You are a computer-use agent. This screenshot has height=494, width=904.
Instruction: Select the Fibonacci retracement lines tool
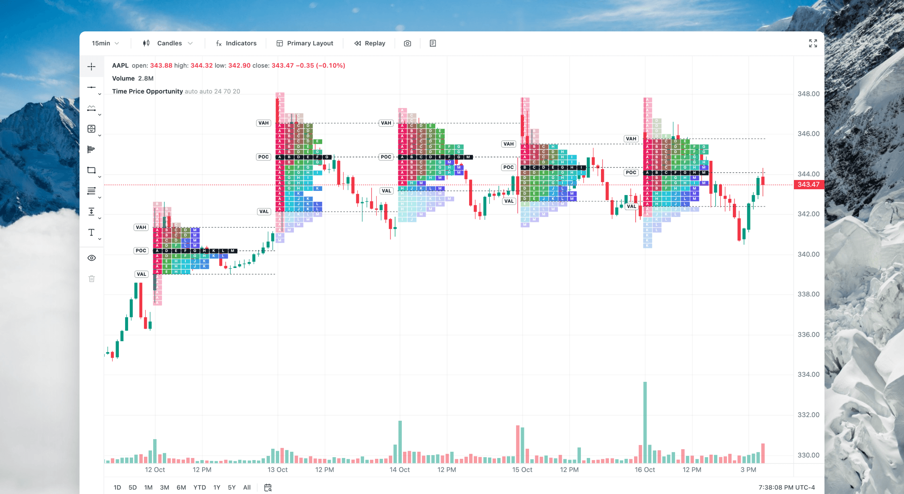(x=91, y=191)
